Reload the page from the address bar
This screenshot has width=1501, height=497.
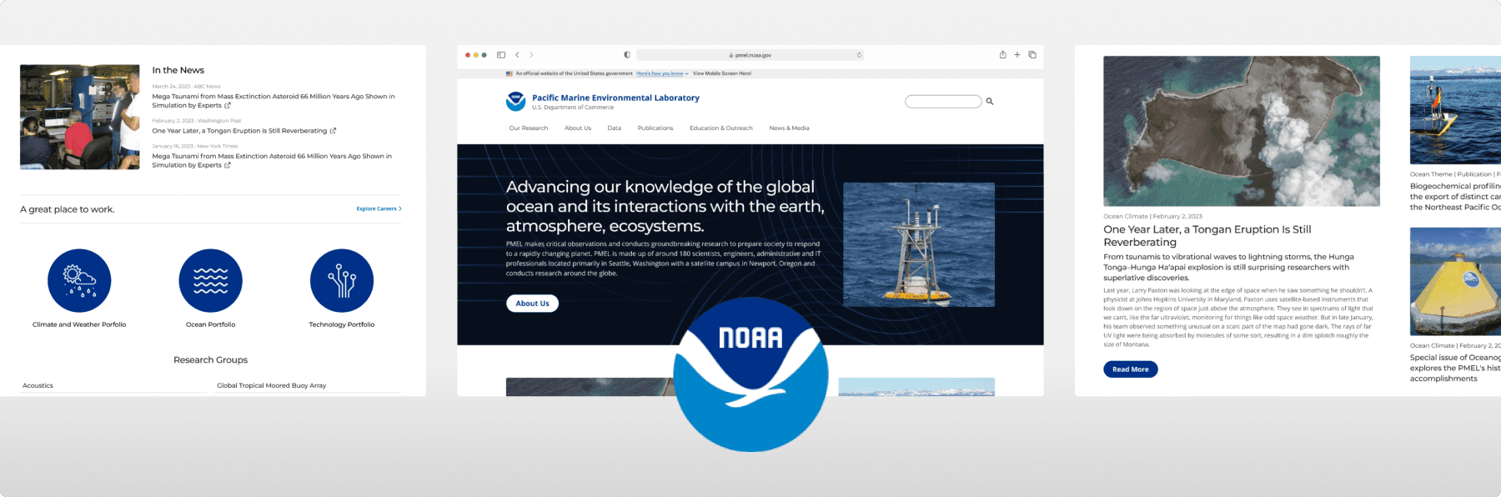(859, 55)
